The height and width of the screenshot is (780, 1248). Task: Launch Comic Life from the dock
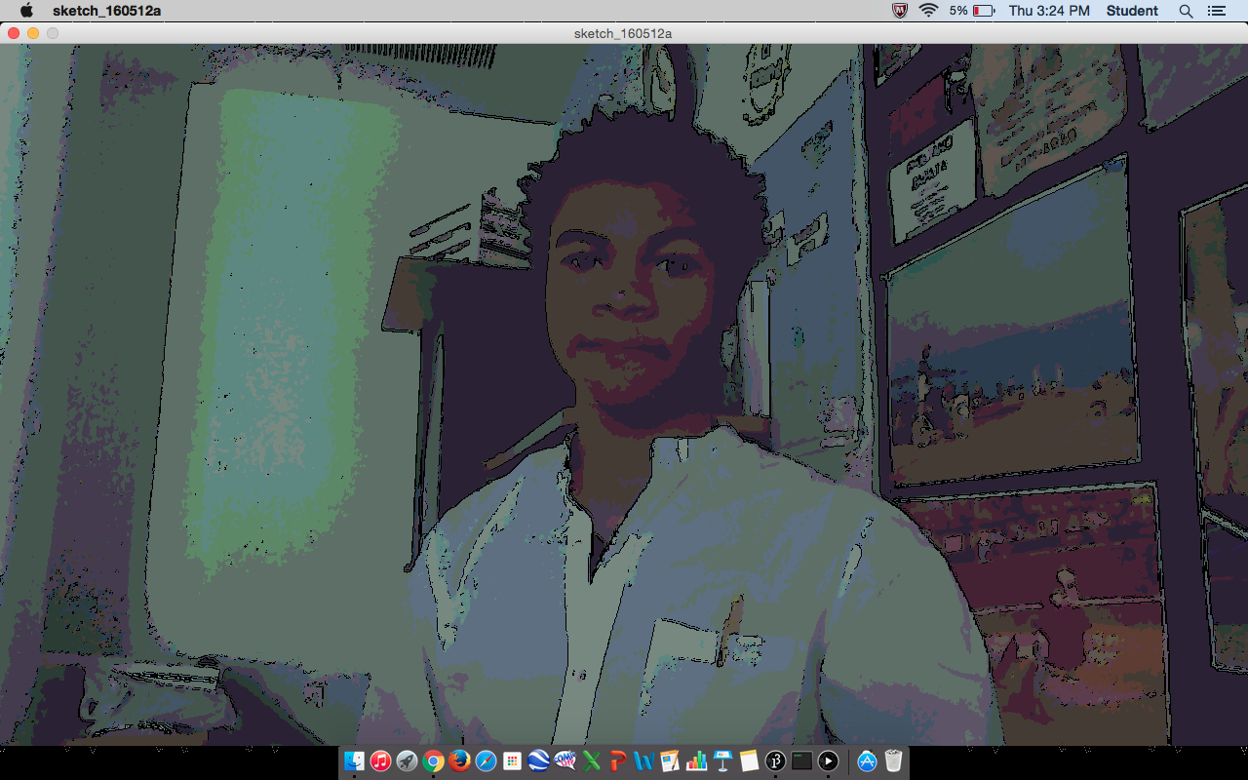[565, 760]
